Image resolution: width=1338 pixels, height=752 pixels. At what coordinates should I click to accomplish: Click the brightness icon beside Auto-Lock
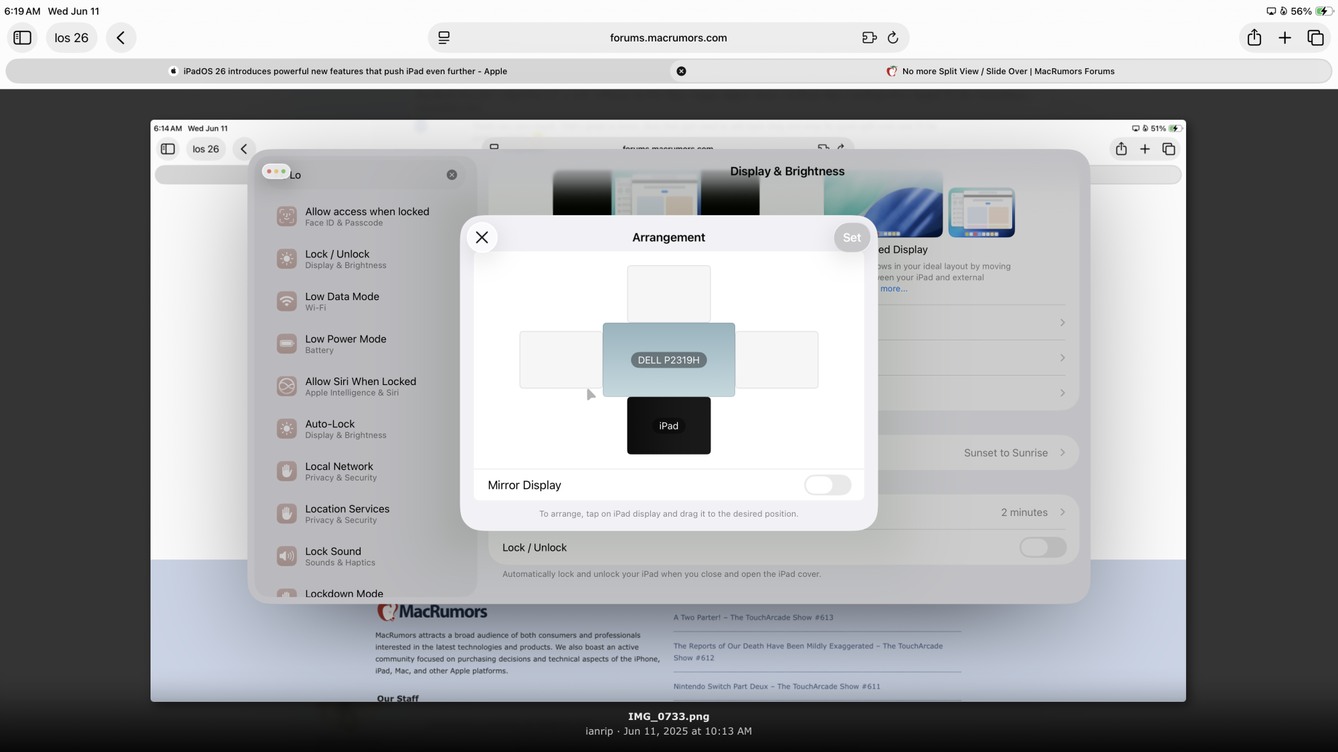(287, 428)
